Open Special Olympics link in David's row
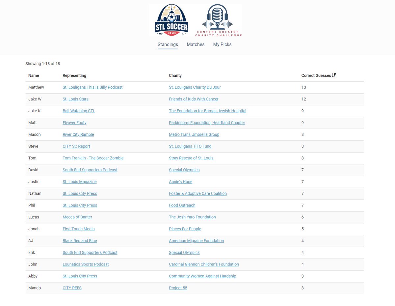Screen dimensions: 395x306 click(x=184, y=170)
